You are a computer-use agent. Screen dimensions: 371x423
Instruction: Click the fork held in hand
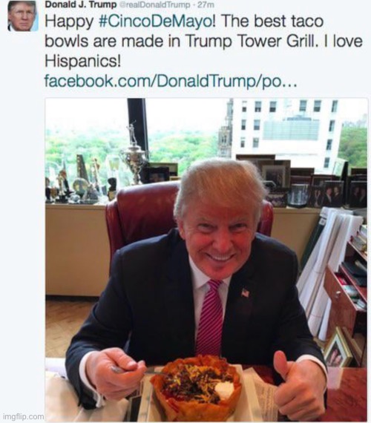coord(132,370)
